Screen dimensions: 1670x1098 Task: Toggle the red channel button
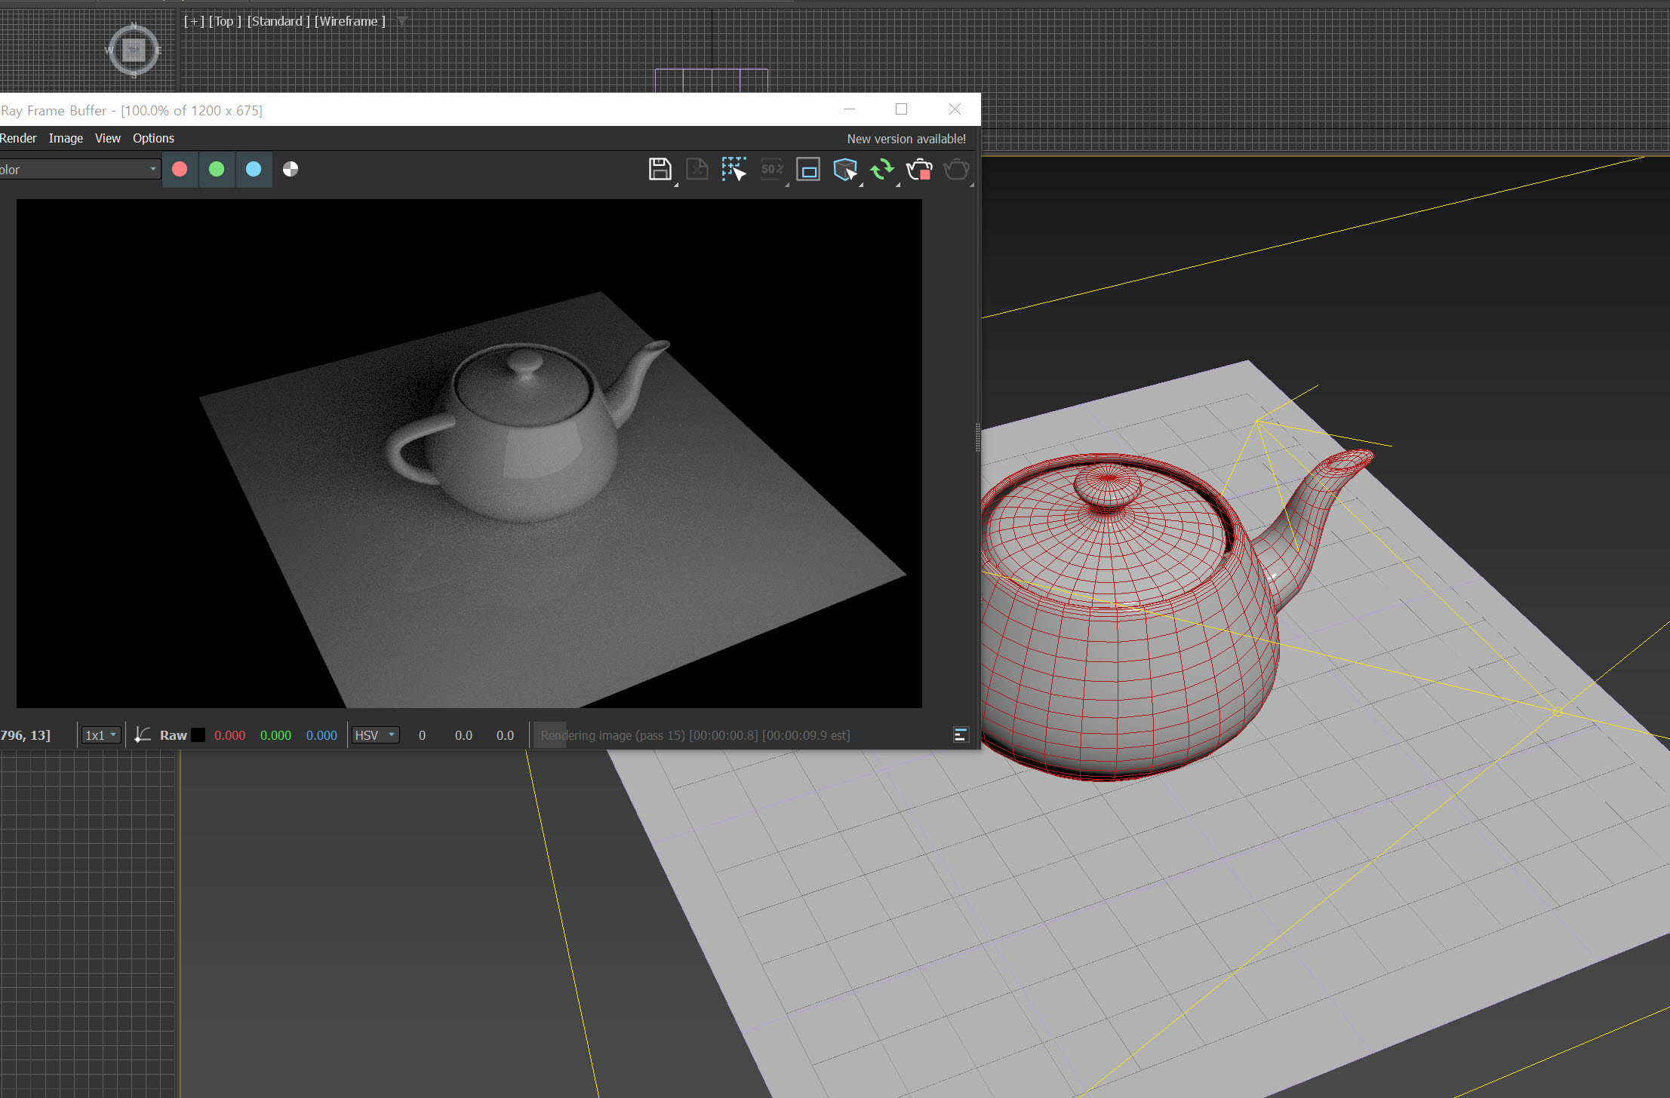180,169
